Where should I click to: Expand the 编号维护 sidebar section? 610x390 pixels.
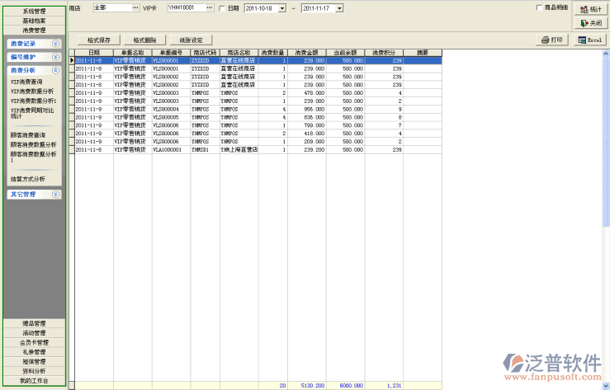(55, 57)
